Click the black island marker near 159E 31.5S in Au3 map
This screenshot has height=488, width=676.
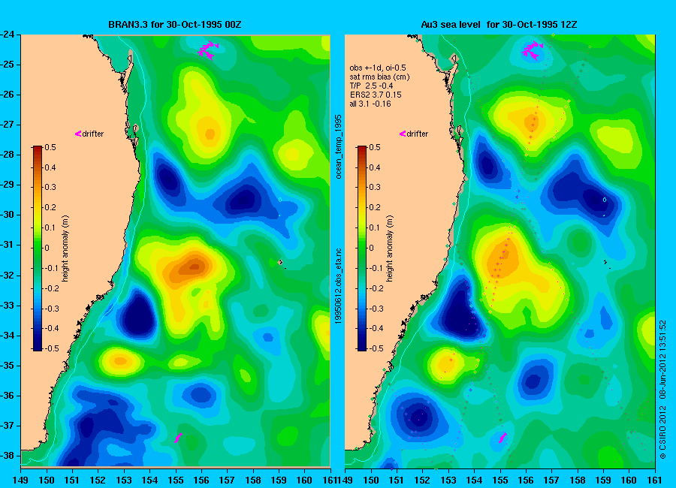click(x=605, y=262)
